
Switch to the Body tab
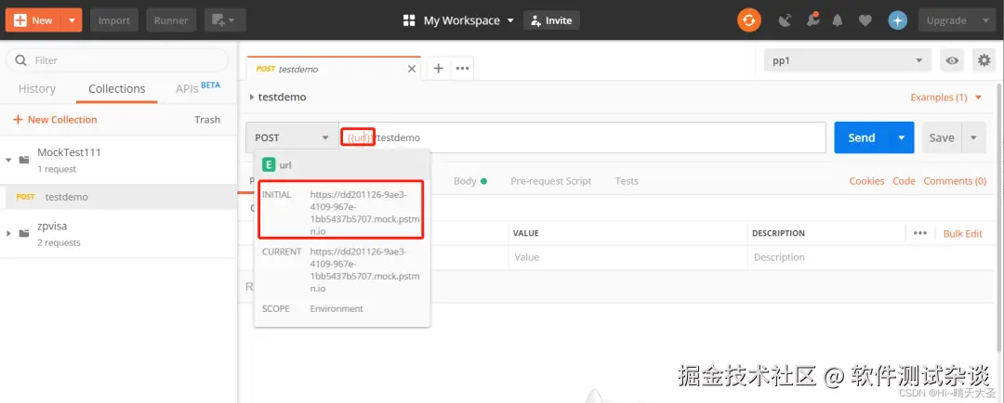point(470,181)
